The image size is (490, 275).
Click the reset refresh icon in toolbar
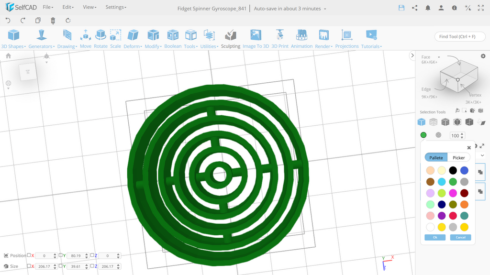pos(68,20)
